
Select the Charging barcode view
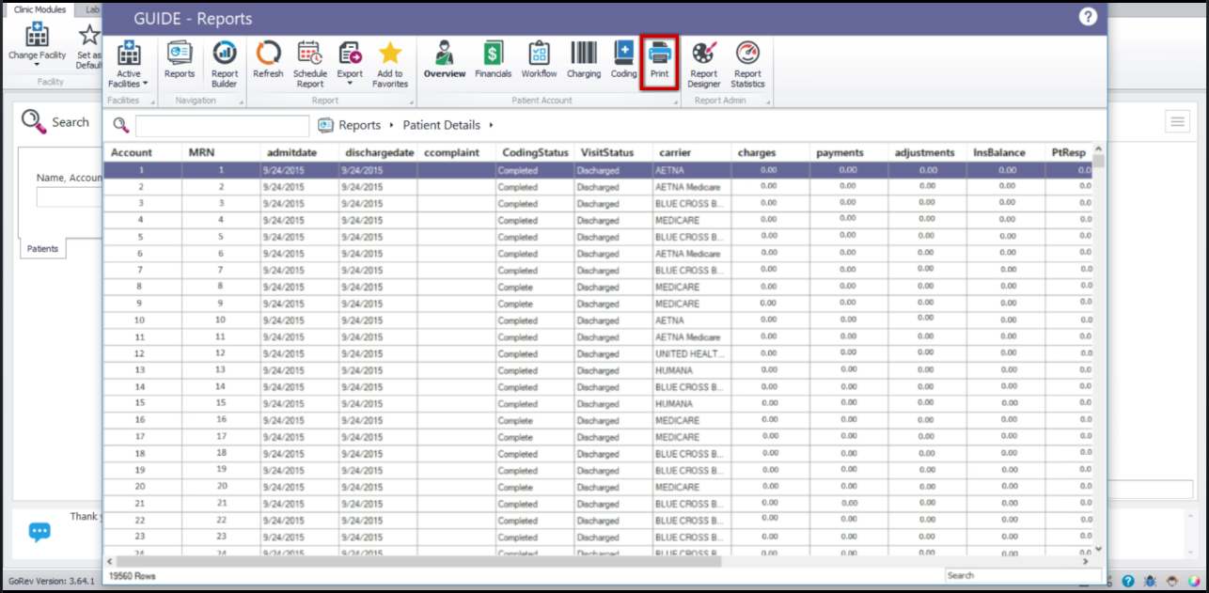[x=584, y=60]
